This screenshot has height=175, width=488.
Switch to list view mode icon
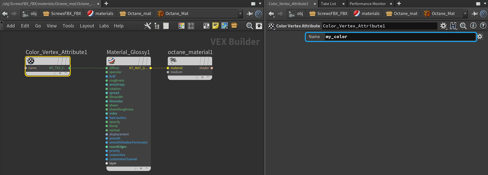point(166,26)
